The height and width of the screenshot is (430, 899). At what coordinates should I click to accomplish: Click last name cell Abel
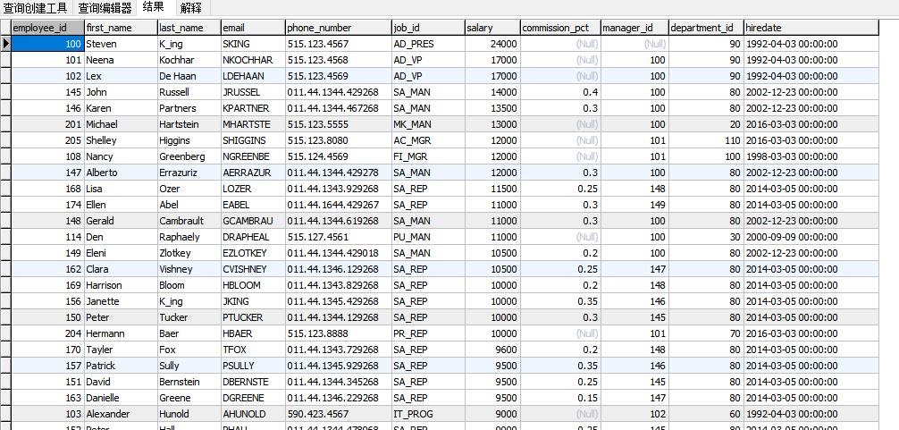(x=189, y=205)
